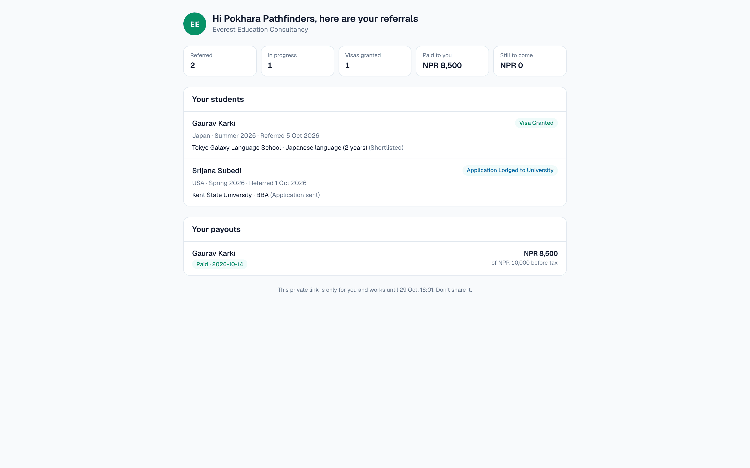
Task: Select Kent State University BBA line
Action: click(256, 195)
